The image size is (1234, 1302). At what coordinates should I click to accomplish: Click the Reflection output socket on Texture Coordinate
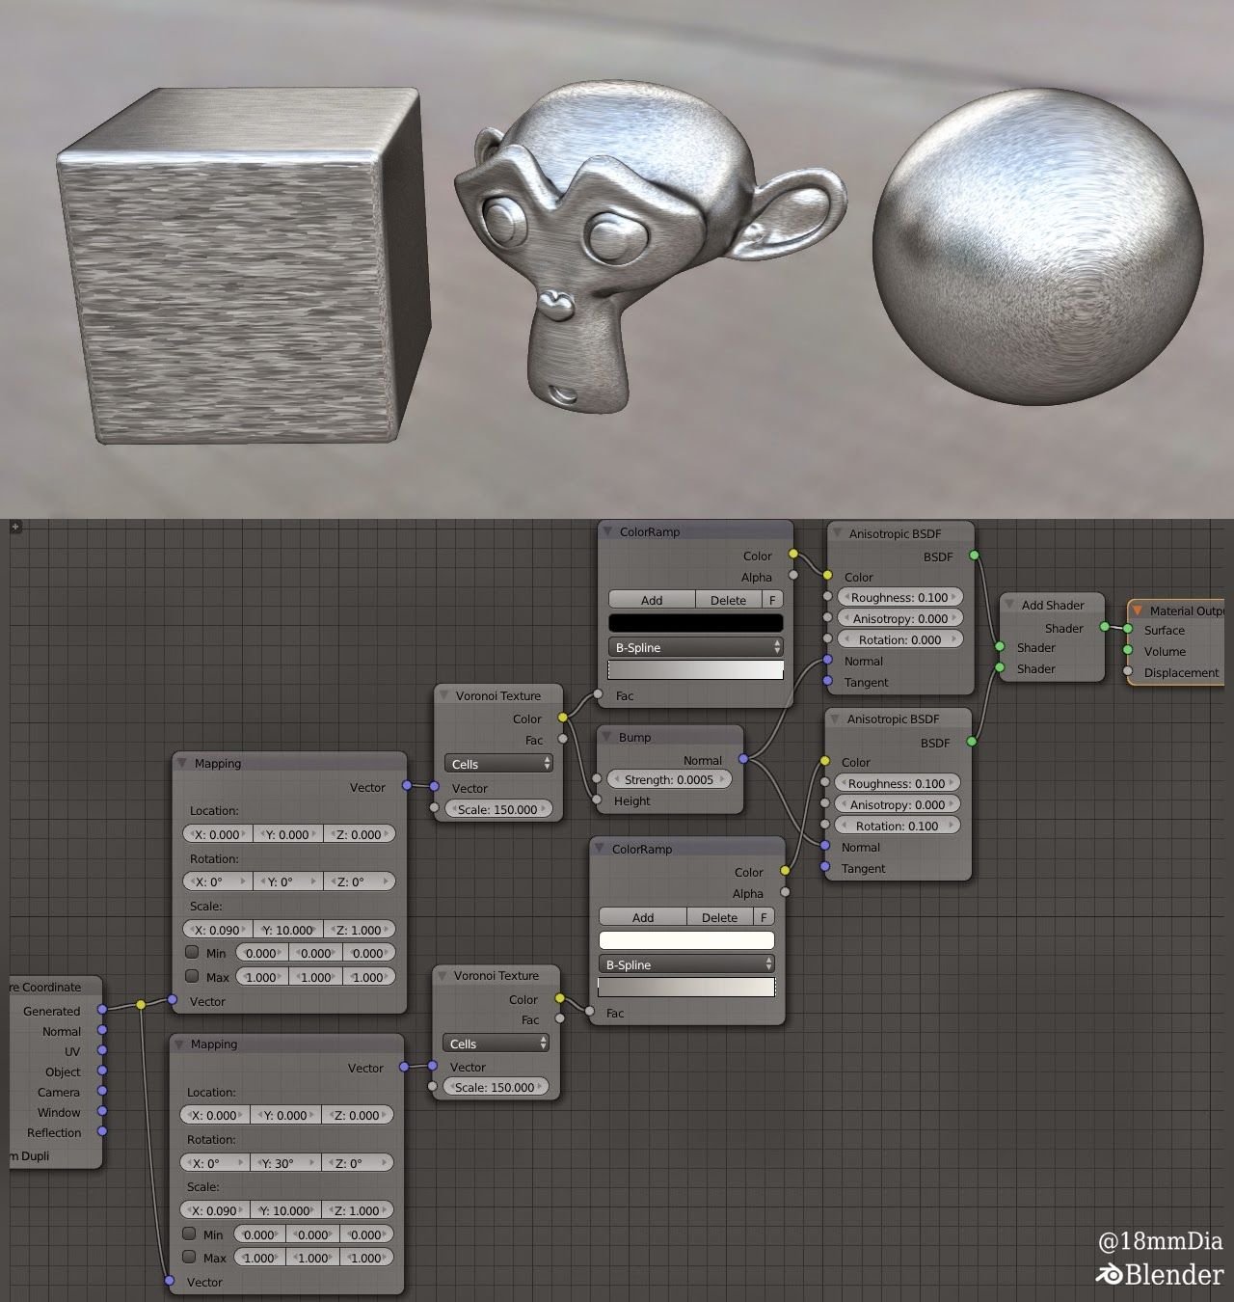[102, 1132]
